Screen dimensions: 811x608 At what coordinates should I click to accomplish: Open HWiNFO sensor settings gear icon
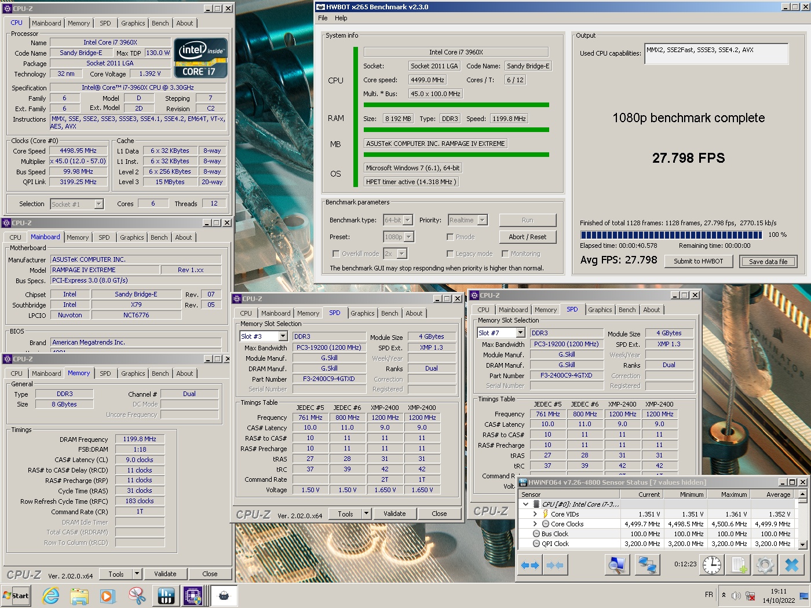765,565
